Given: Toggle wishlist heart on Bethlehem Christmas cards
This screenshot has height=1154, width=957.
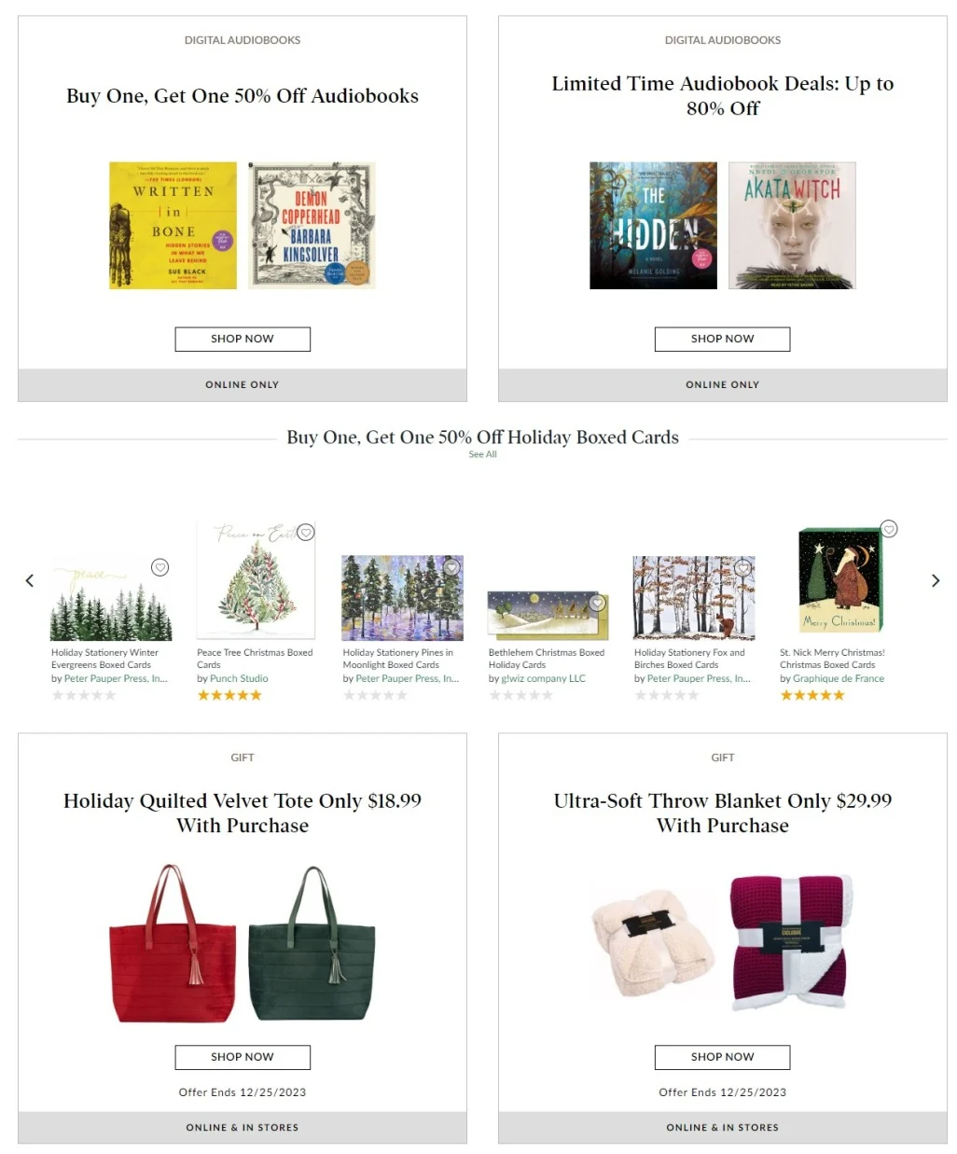Looking at the screenshot, I should [598, 604].
